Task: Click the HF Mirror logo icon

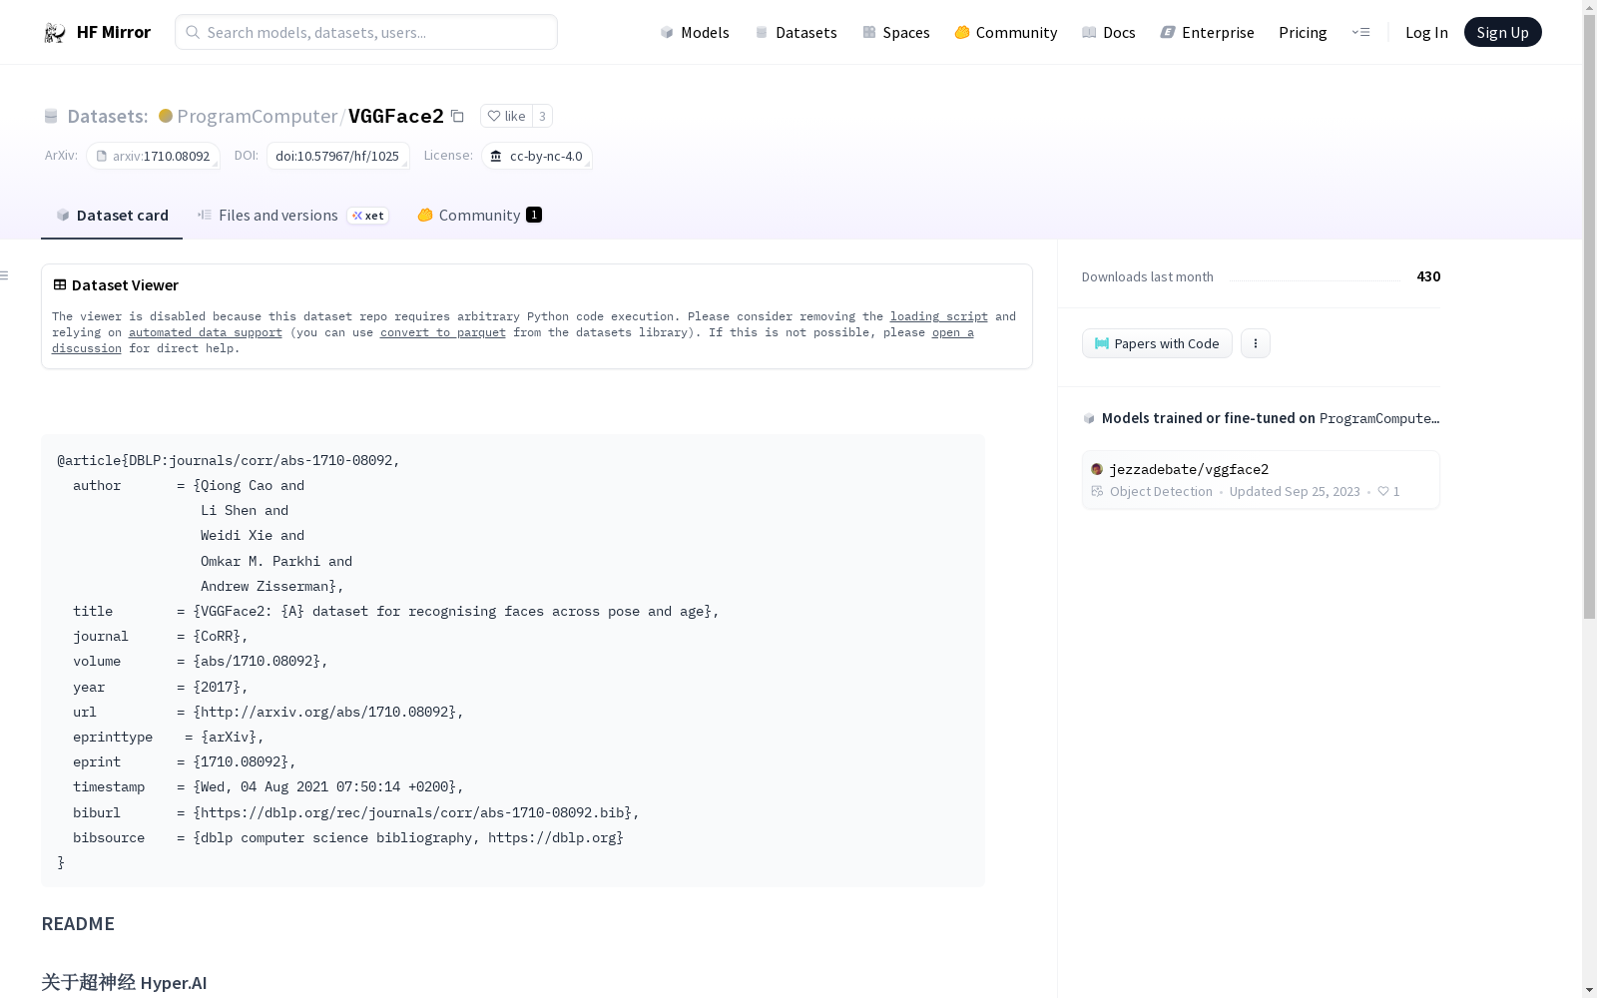Action: point(55,32)
